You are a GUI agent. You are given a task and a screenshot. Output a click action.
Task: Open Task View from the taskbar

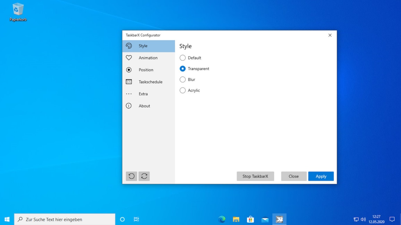pos(136,219)
